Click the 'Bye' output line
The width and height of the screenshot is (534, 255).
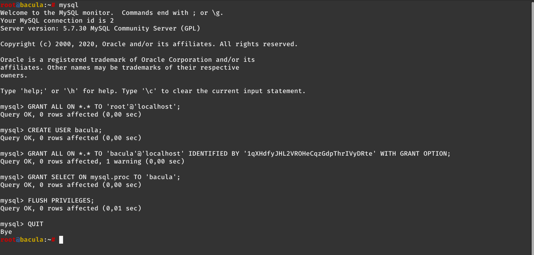6,232
